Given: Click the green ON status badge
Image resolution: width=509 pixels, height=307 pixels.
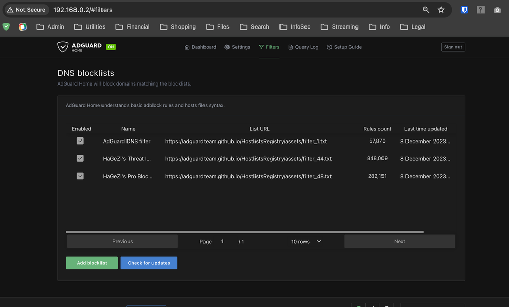Looking at the screenshot, I should (111, 47).
